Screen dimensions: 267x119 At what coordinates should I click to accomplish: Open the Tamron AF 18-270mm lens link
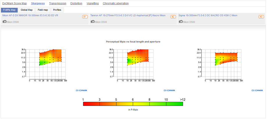(128, 15)
